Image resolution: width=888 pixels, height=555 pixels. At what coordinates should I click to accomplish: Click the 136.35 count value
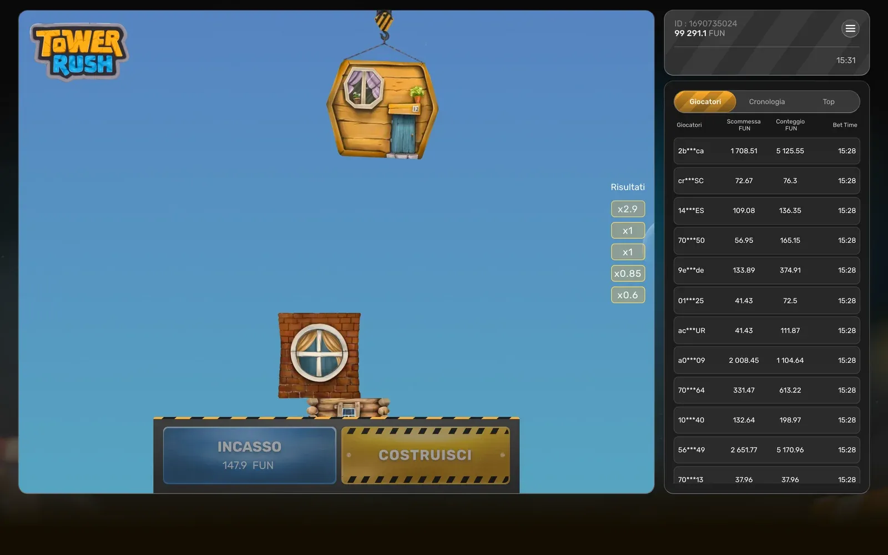pos(790,211)
